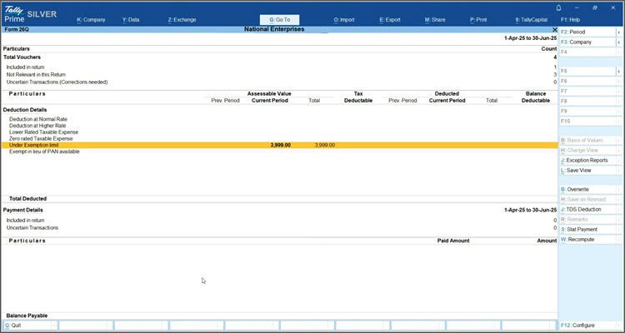Image resolution: width=625 pixels, height=333 pixels.
Task: Open the Z: Exchange menu
Action: click(x=182, y=20)
